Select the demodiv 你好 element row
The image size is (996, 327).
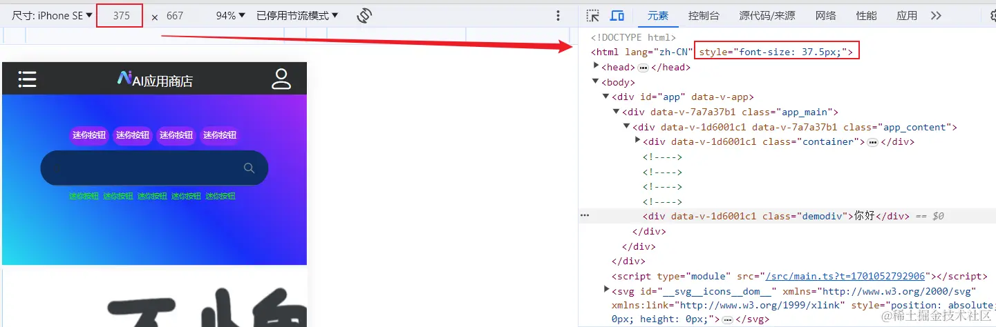pos(787,216)
